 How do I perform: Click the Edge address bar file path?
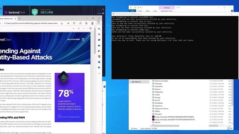[x=31, y=23]
